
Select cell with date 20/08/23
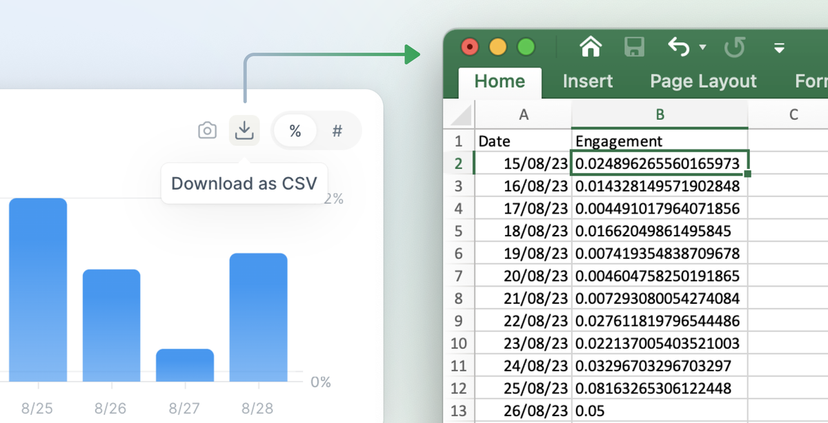(x=523, y=276)
